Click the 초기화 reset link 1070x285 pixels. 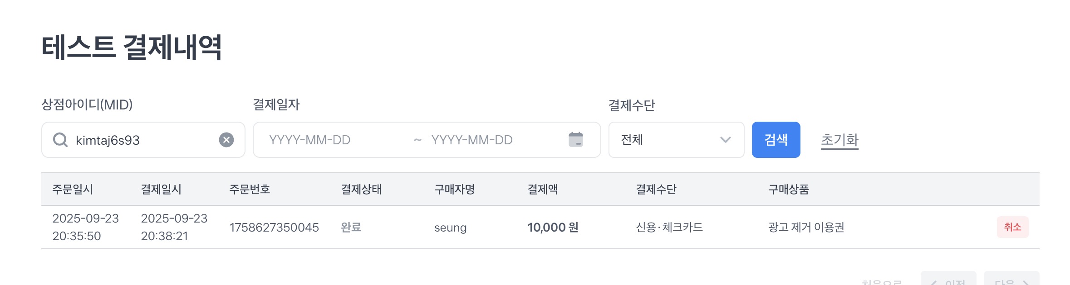(839, 140)
